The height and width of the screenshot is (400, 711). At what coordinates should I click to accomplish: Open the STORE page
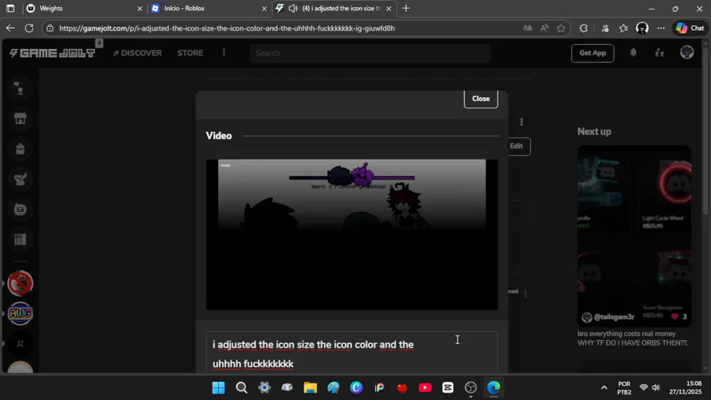pyautogui.click(x=190, y=53)
